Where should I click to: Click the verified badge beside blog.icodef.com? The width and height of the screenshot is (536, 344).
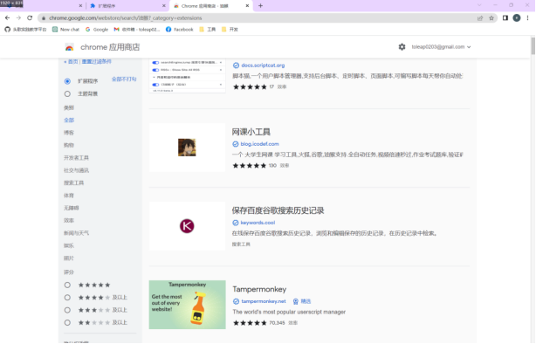coord(236,144)
